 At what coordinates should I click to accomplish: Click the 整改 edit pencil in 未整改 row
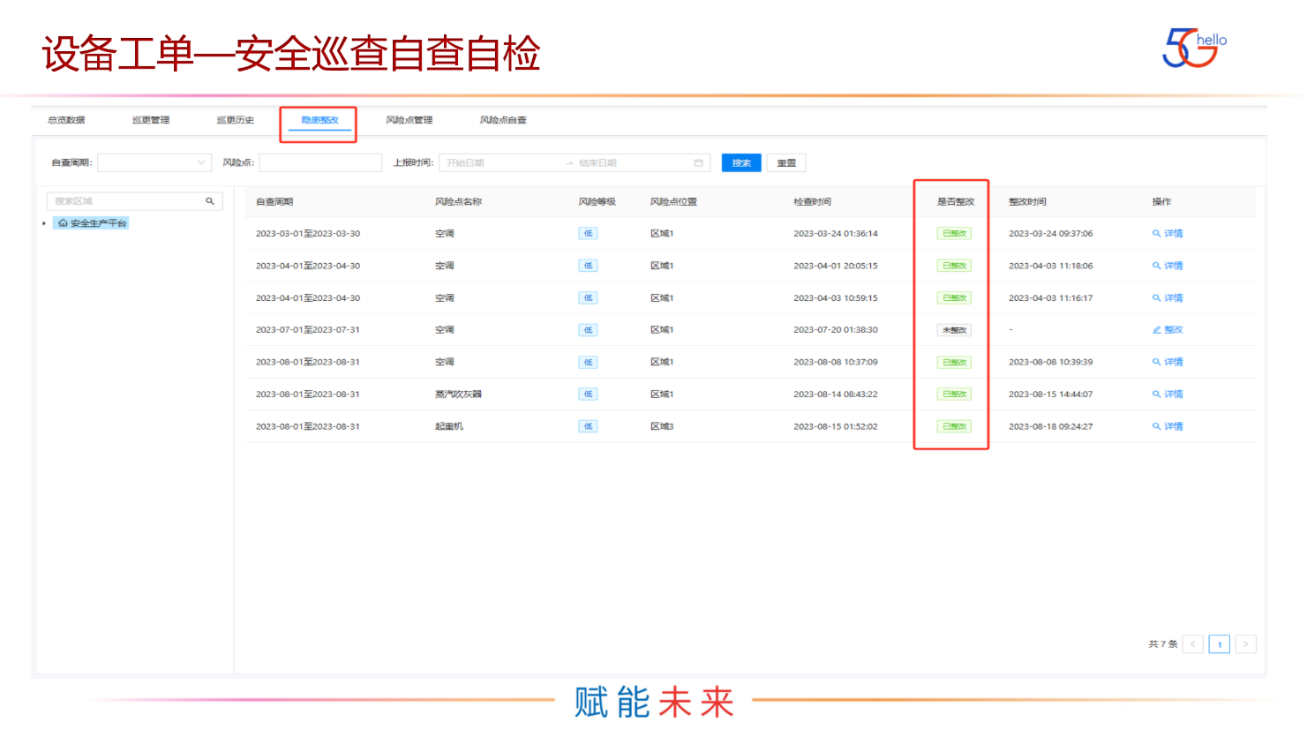point(1157,330)
